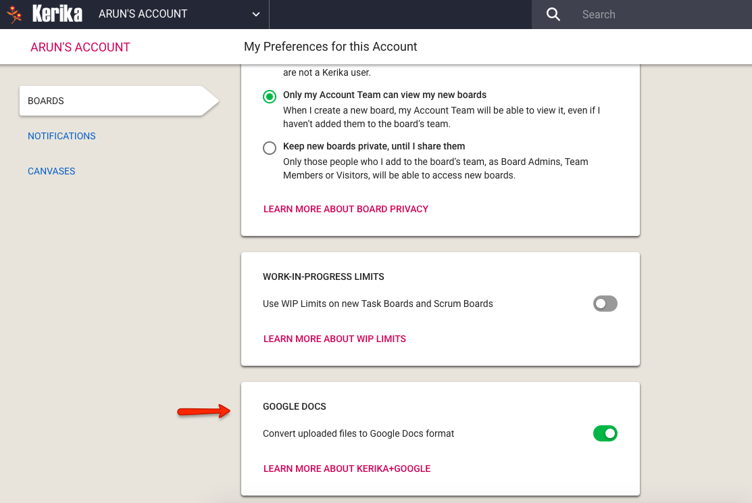Click the Work-In-Progress Limits heading

click(x=323, y=277)
